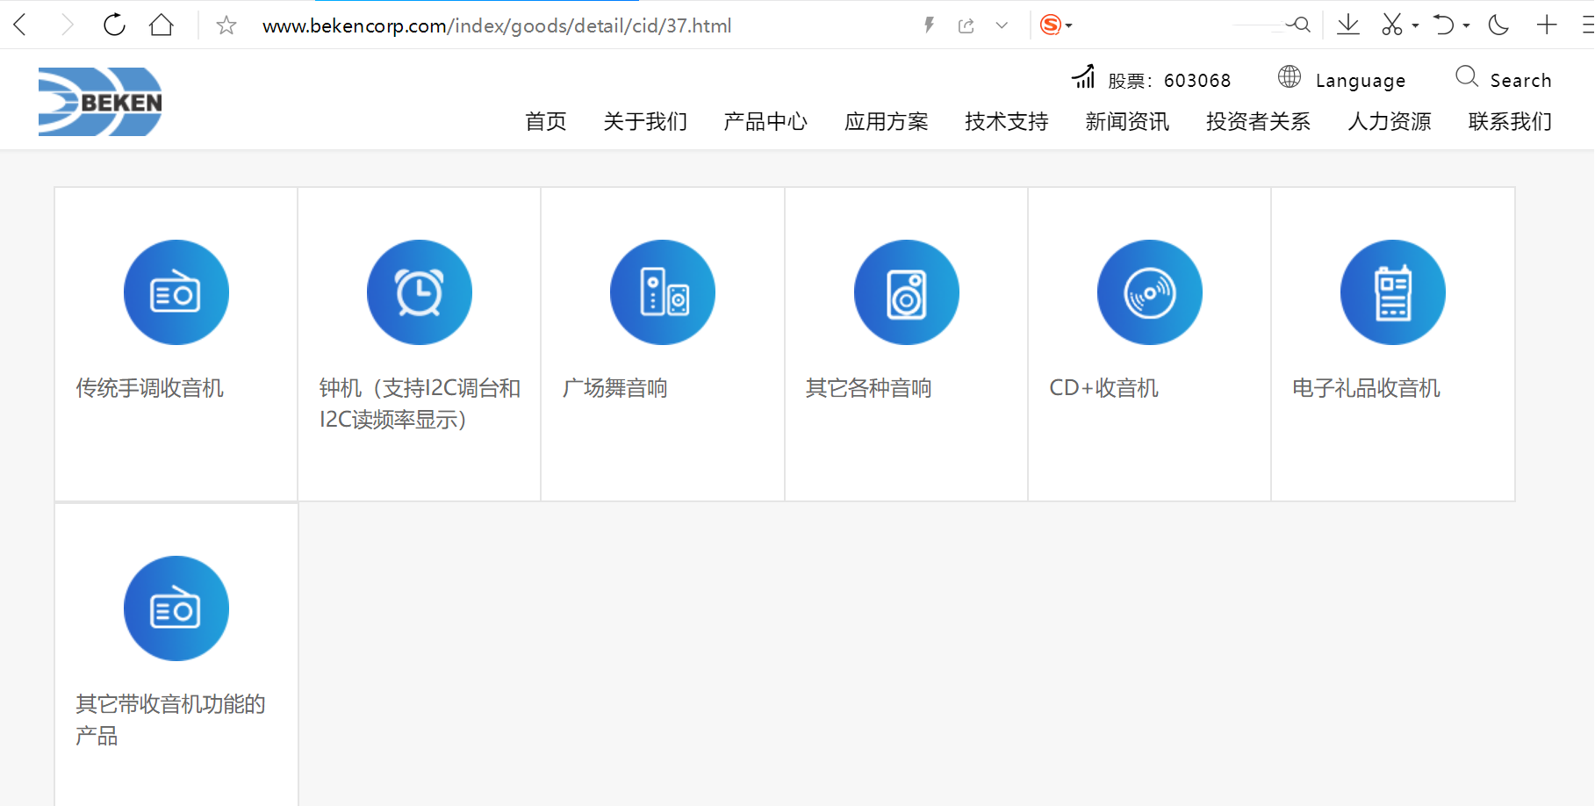Expand the address bar dropdown chevron
1595x806 pixels.
(1002, 25)
